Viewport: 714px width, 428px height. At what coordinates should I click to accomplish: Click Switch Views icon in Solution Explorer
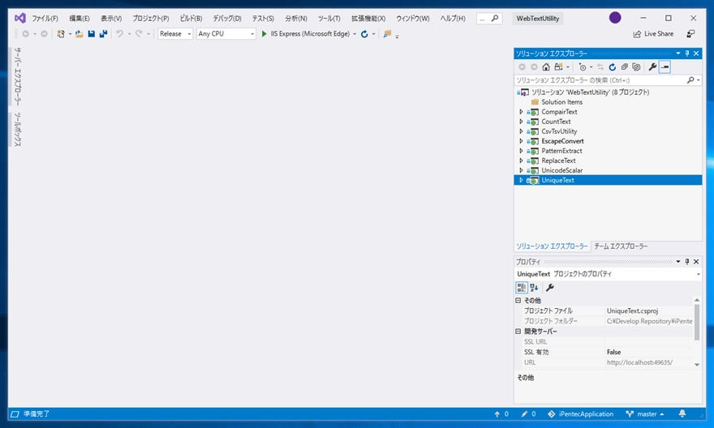tap(558, 66)
